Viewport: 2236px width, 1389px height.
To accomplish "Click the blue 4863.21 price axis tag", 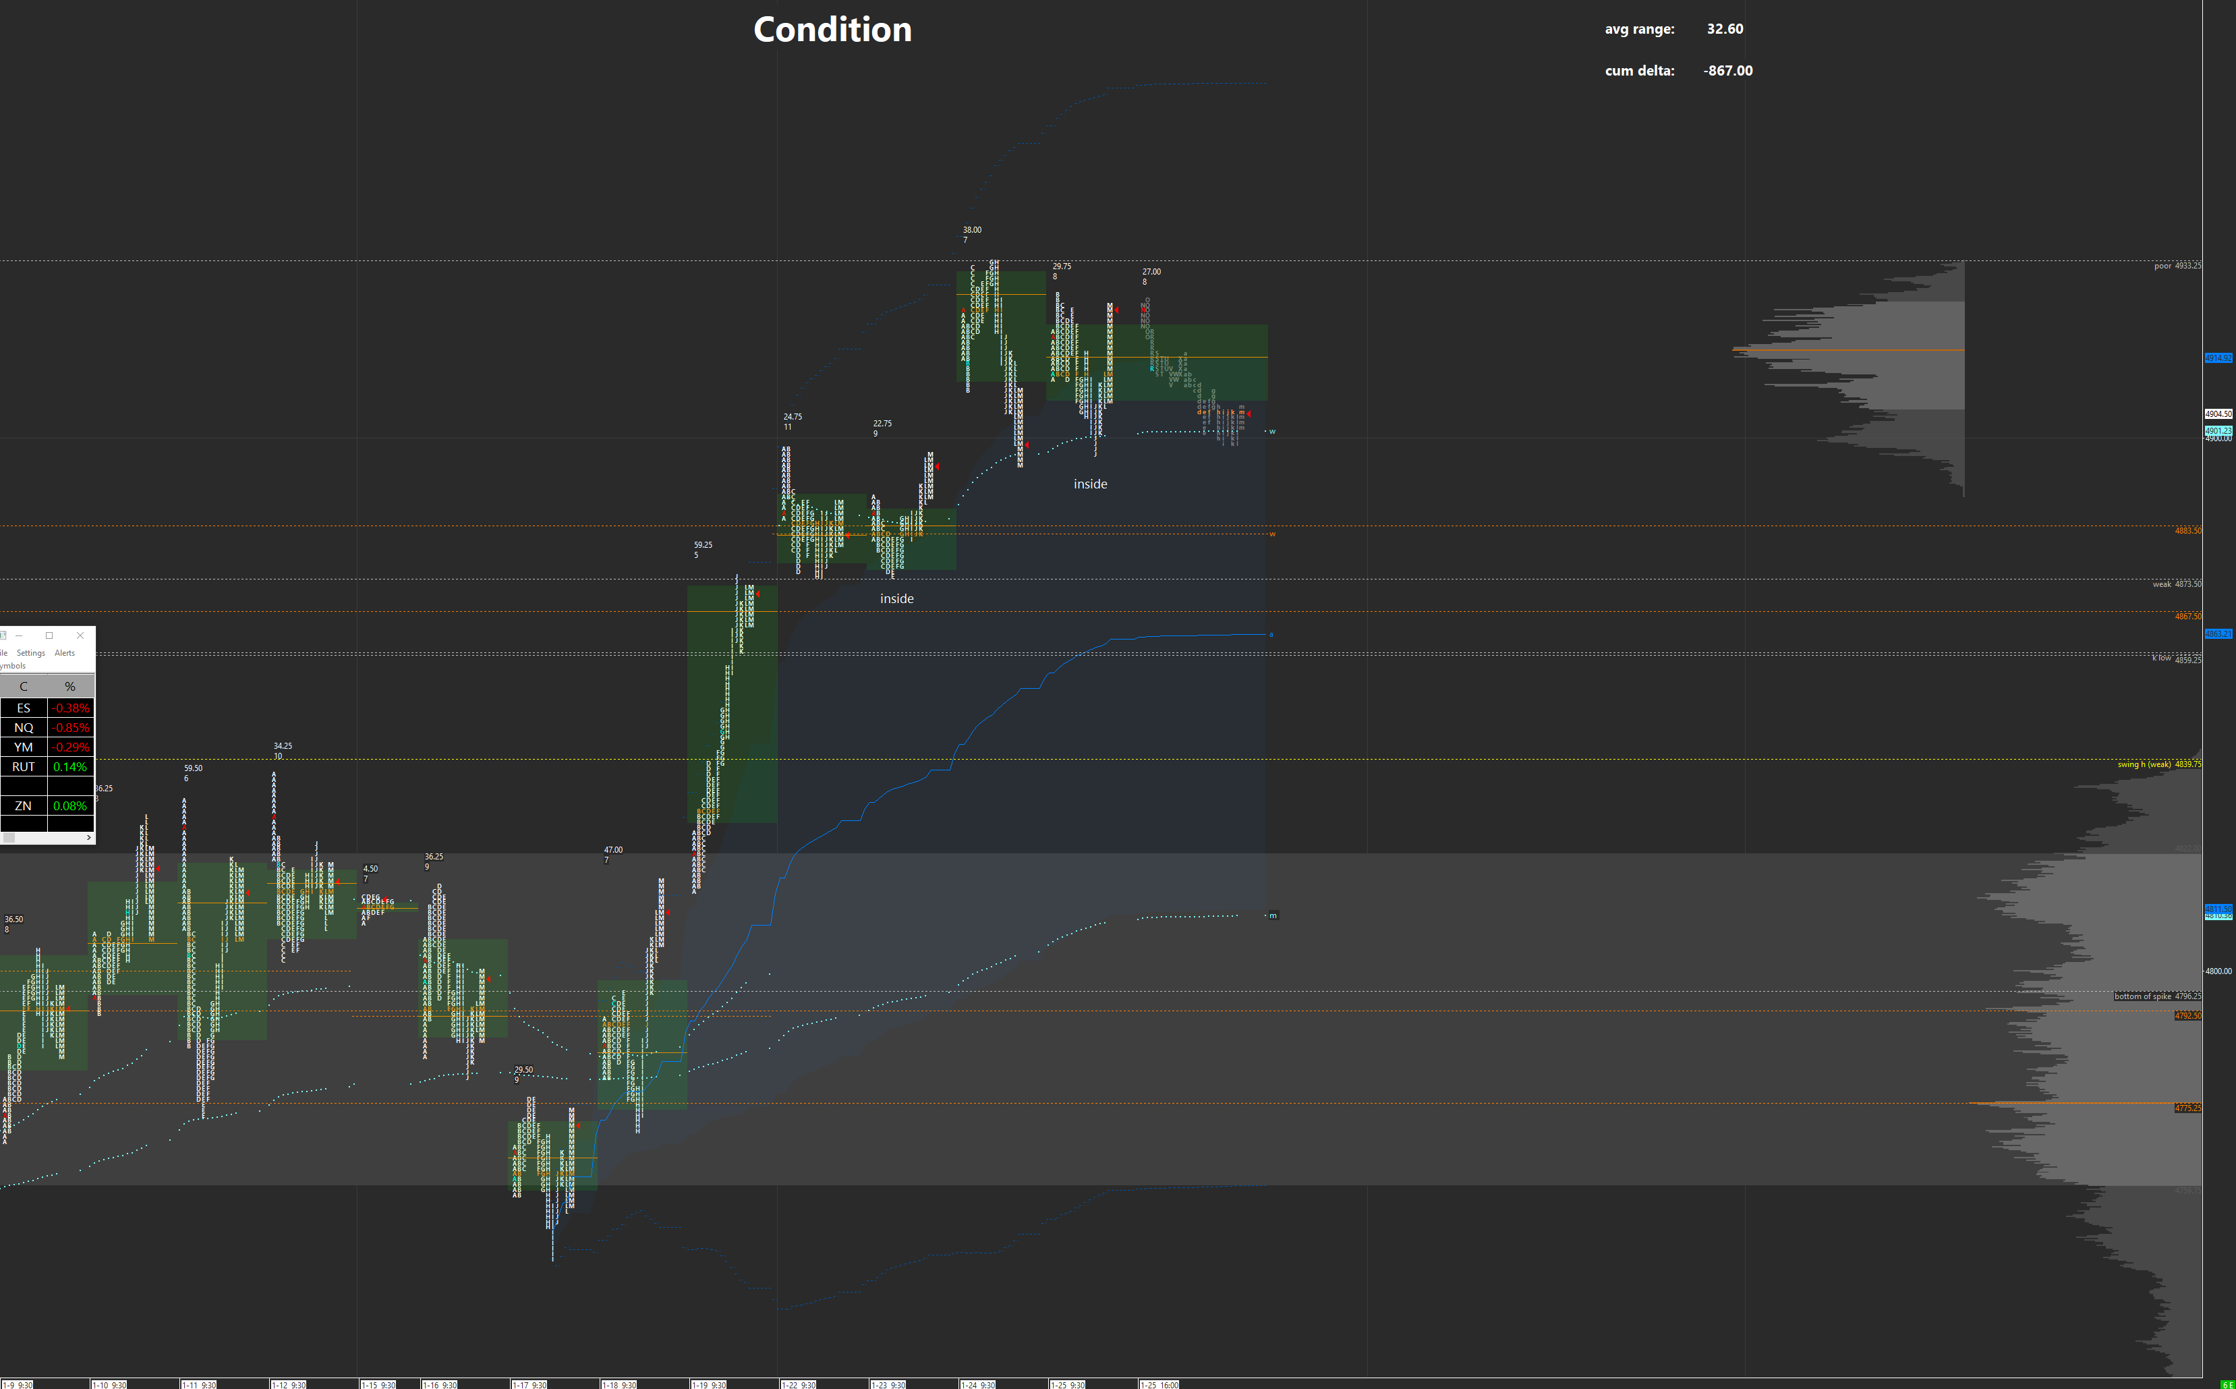I will (x=2218, y=634).
